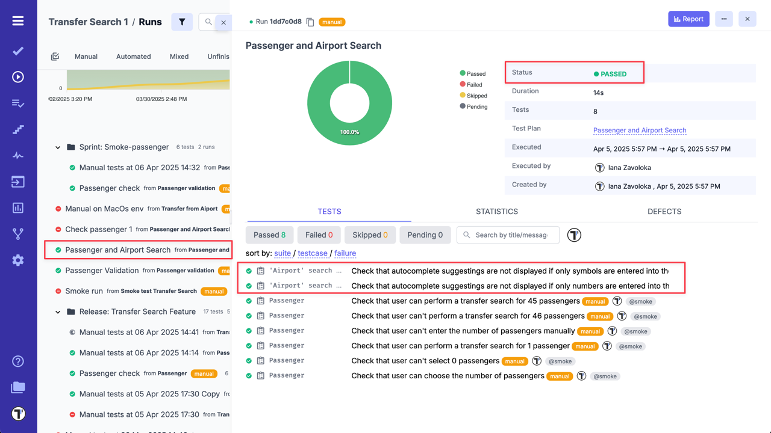Switch to the STATISTICS tab
The image size is (771, 433).
[x=496, y=212]
